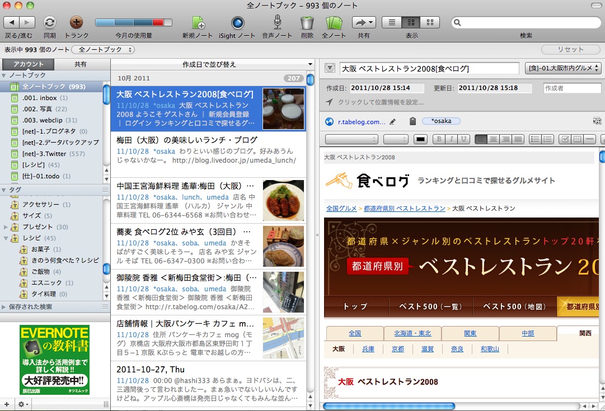Collapse the note info disclosure button

(x=330, y=68)
